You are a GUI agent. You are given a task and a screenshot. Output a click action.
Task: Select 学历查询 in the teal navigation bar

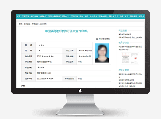click(x=34, y=16)
